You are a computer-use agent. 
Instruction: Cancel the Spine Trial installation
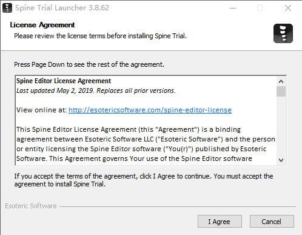272,222
